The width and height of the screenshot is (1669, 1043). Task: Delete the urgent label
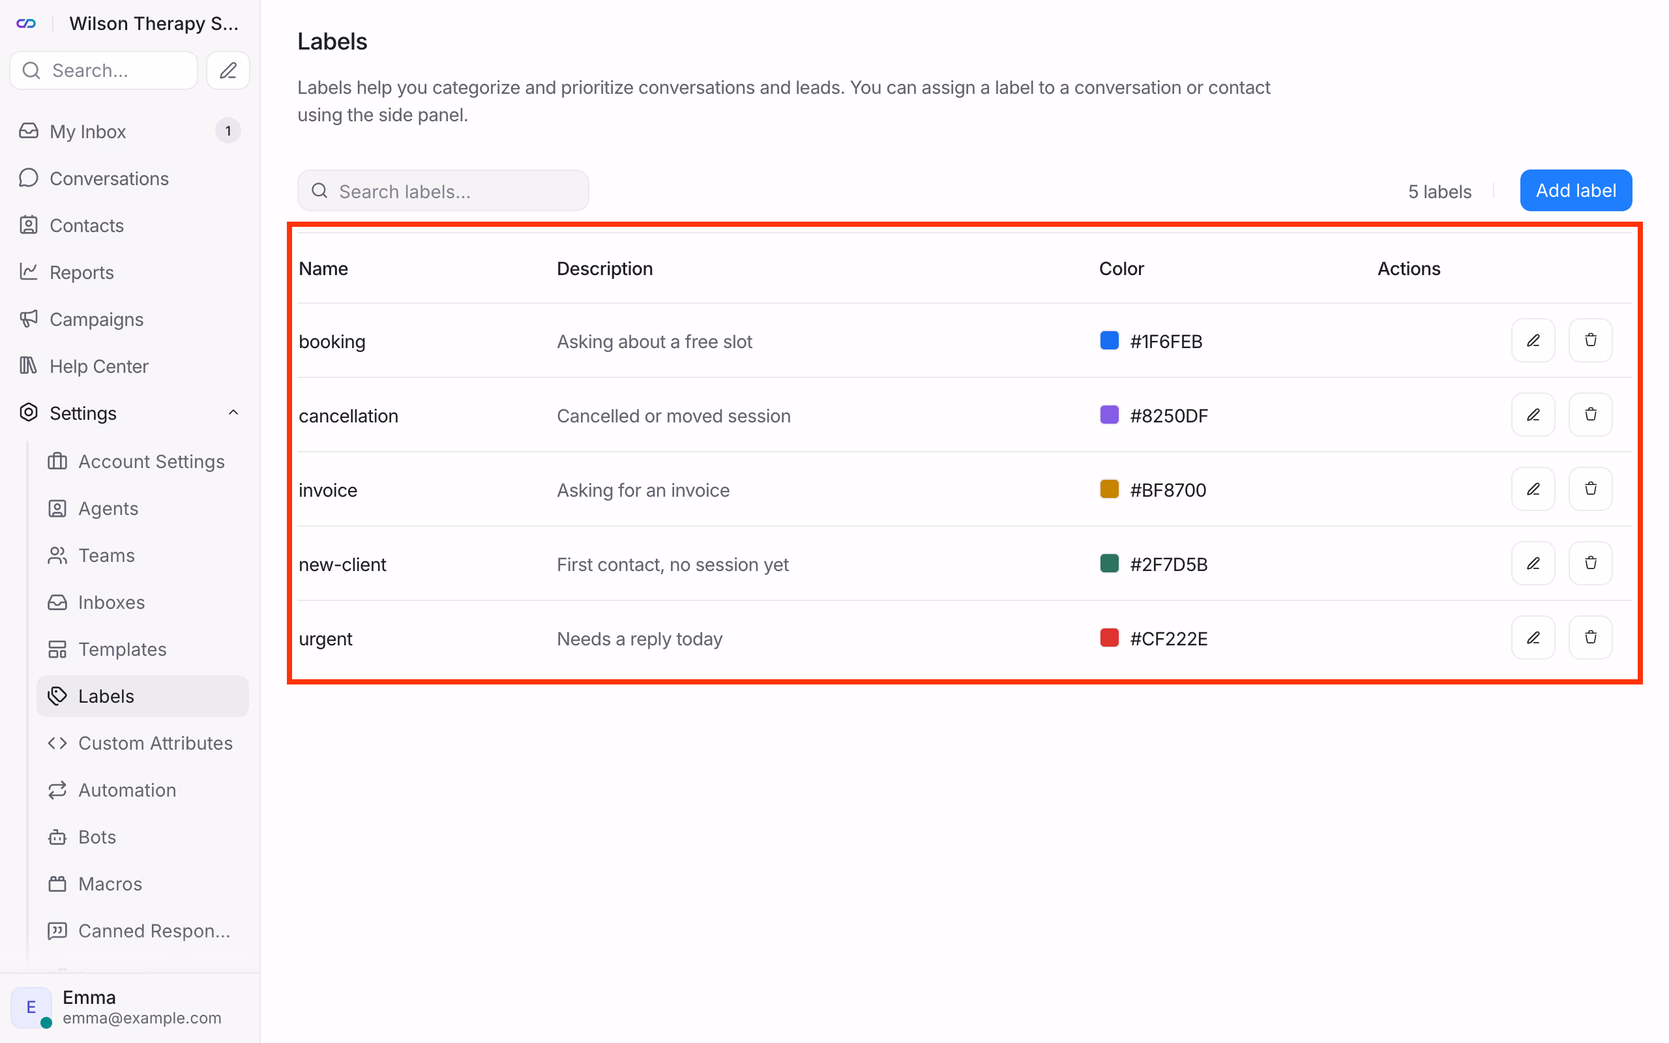point(1590,638)
